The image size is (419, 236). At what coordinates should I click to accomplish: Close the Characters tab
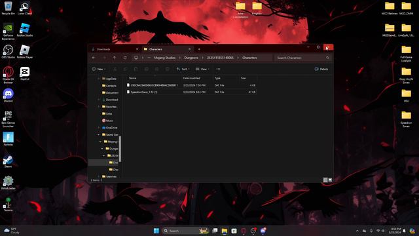click(189, 49)
